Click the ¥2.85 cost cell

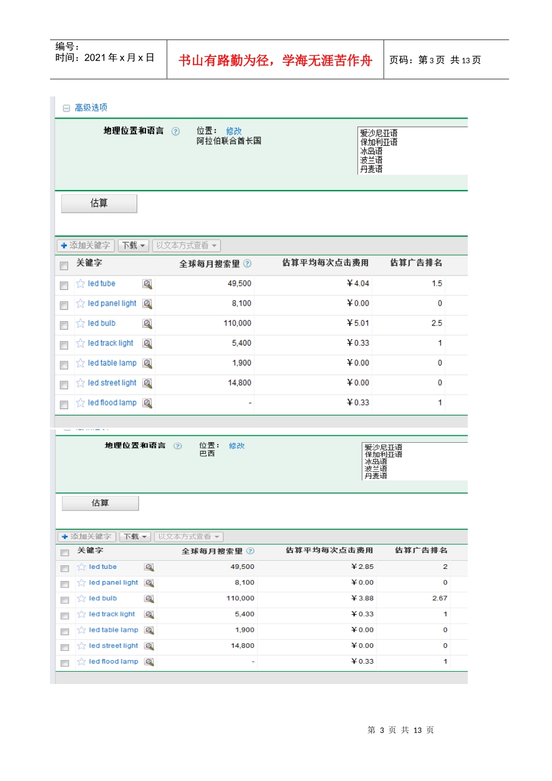363,567
